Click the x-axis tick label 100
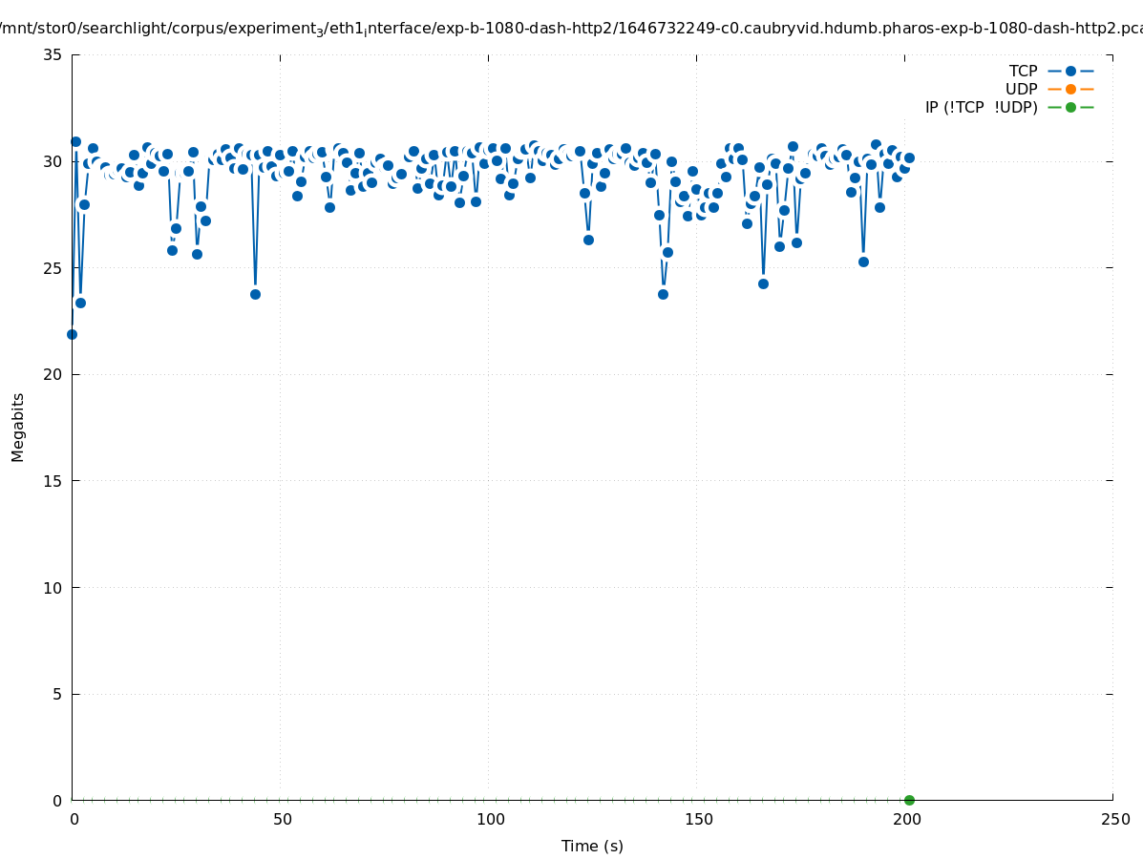The image size is (1143, 859). pyautogui.click(x=490, y=819)
